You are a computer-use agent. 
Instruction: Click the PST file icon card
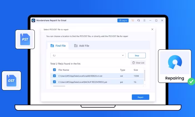[25, 39]
